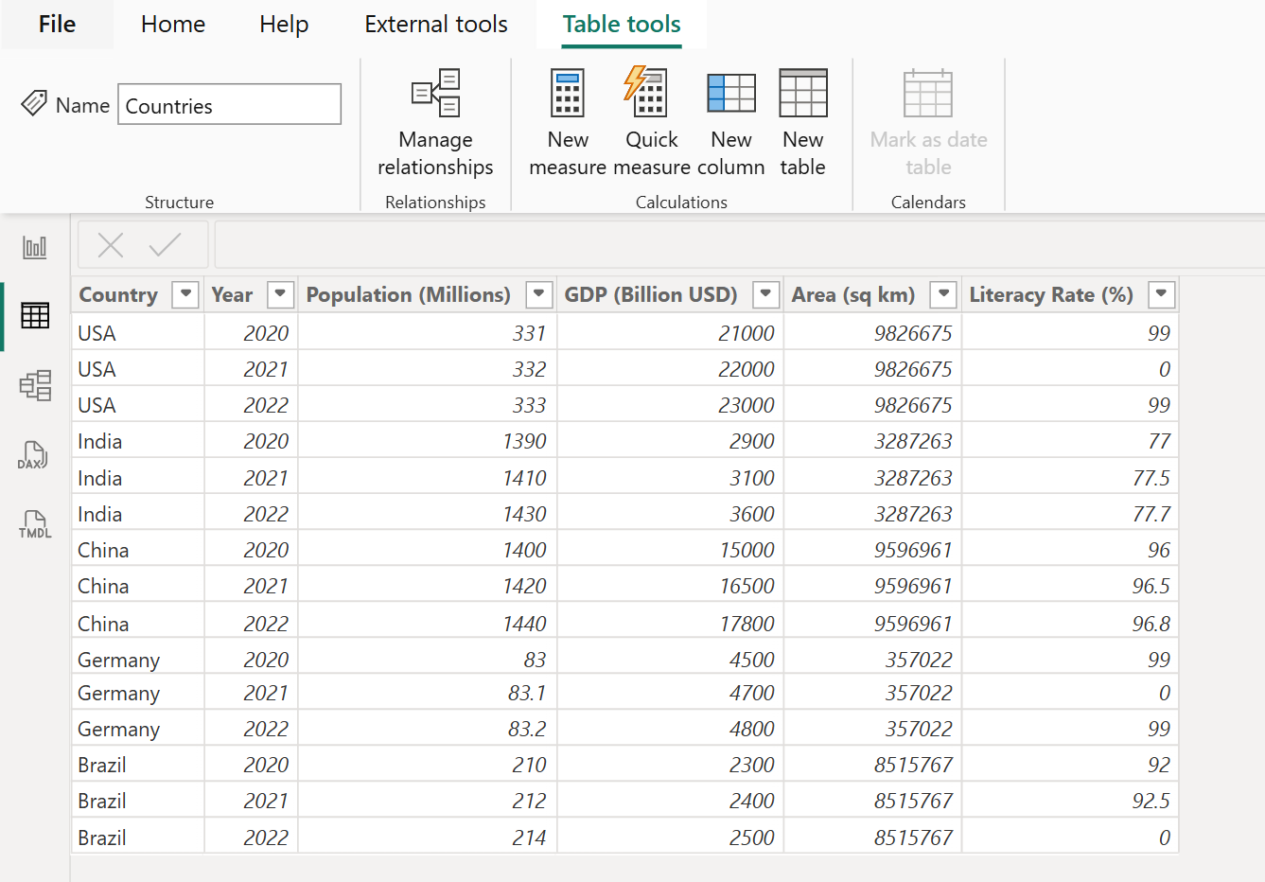Switch to the Home ribbon tab
Screen dimensions: 1265x882
(172, 24)
